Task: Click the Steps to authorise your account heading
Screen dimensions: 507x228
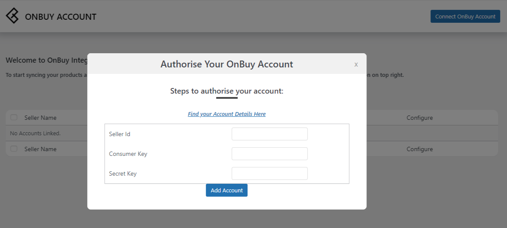Action: [x=227, y=91]
